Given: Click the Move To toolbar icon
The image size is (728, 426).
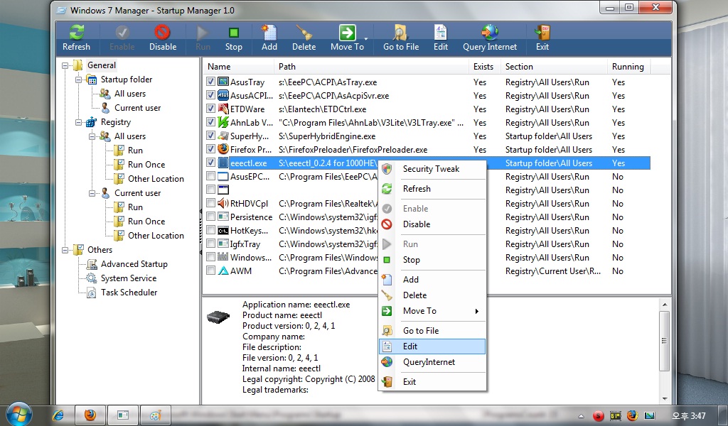Looking at the screenshot, I should (347, 32).
